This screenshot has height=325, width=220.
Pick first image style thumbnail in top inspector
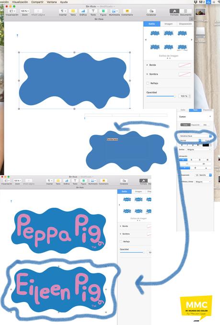click(x=155, y=33)
